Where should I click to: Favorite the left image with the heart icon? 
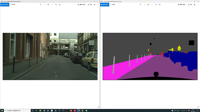(x=52, y=5)
